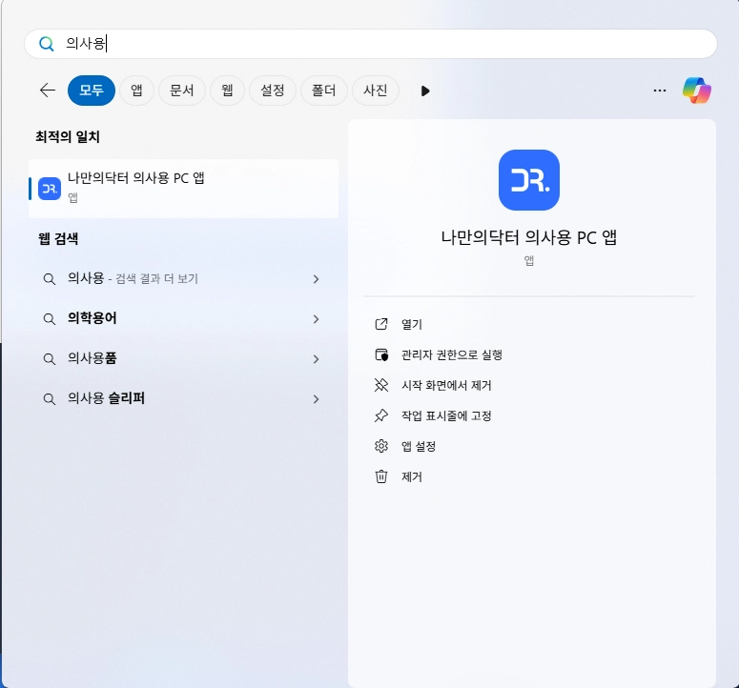This screenshot has height=688, width=739.
Task: Open the three-dot options menu
Action: coord(659,90)
